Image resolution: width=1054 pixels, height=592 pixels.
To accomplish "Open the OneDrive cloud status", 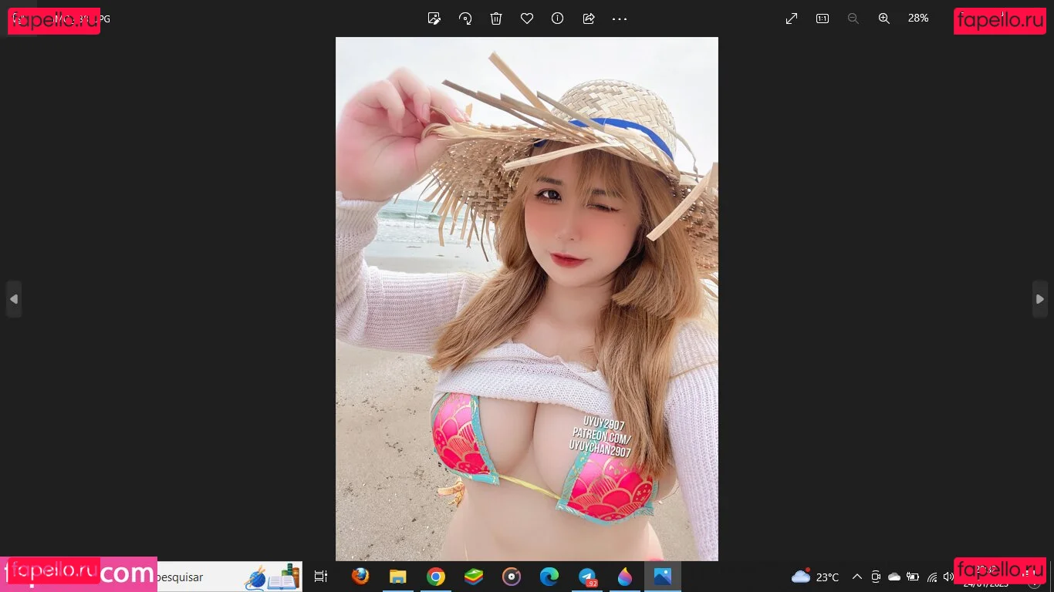I will click(894, 577).
